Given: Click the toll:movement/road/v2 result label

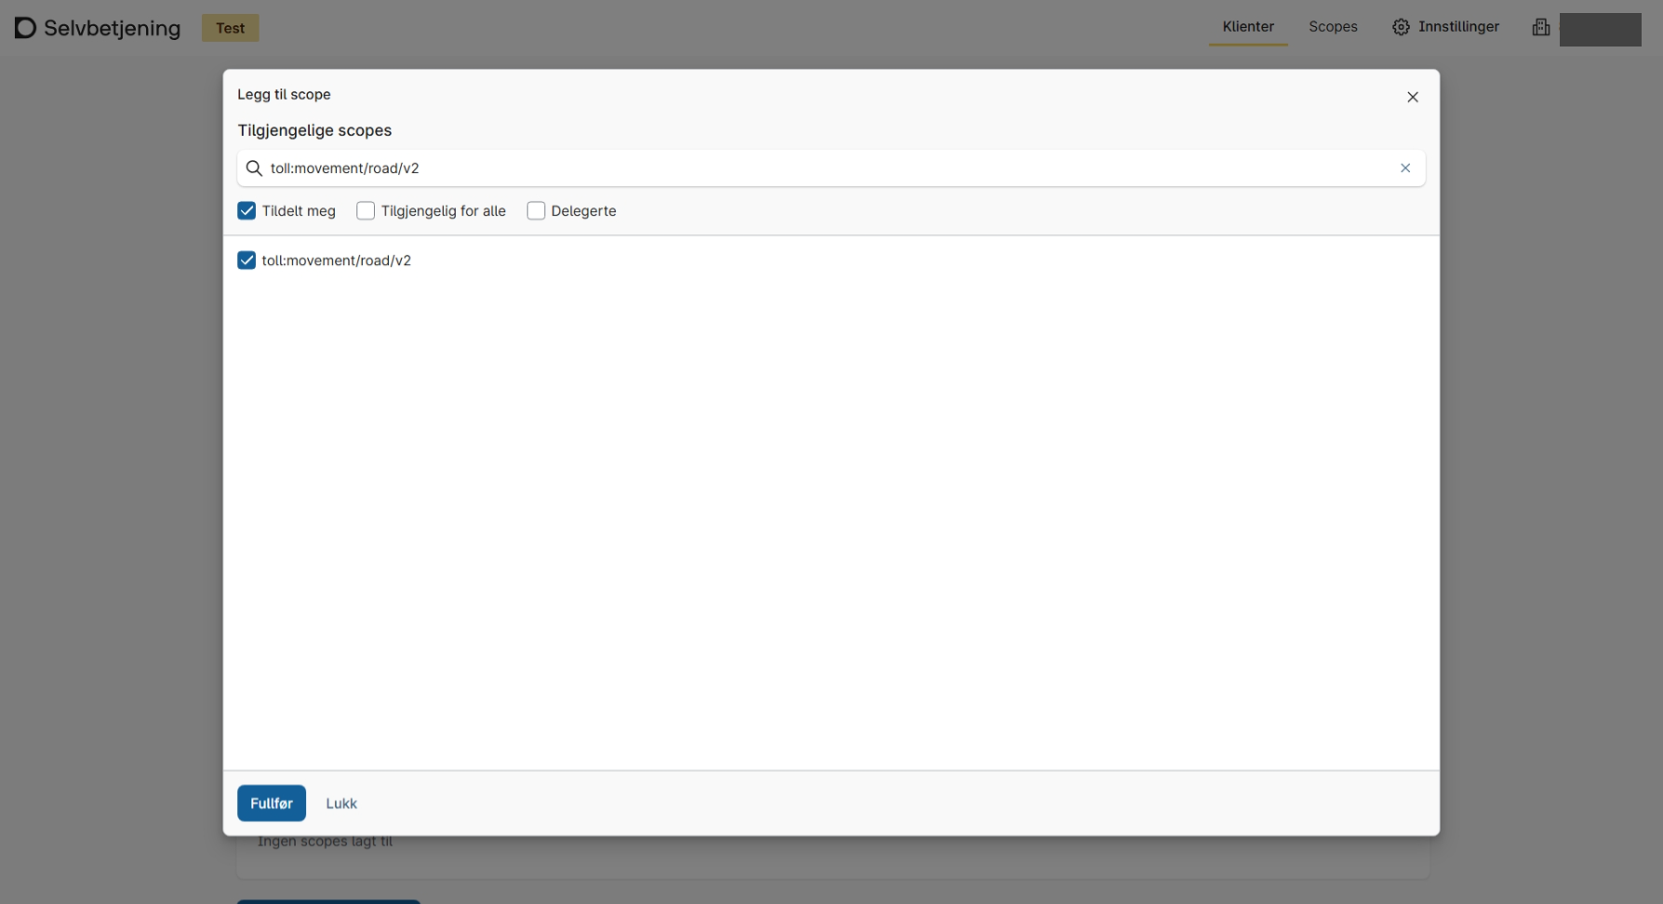Looking at the screenshot, I should 337,260.
